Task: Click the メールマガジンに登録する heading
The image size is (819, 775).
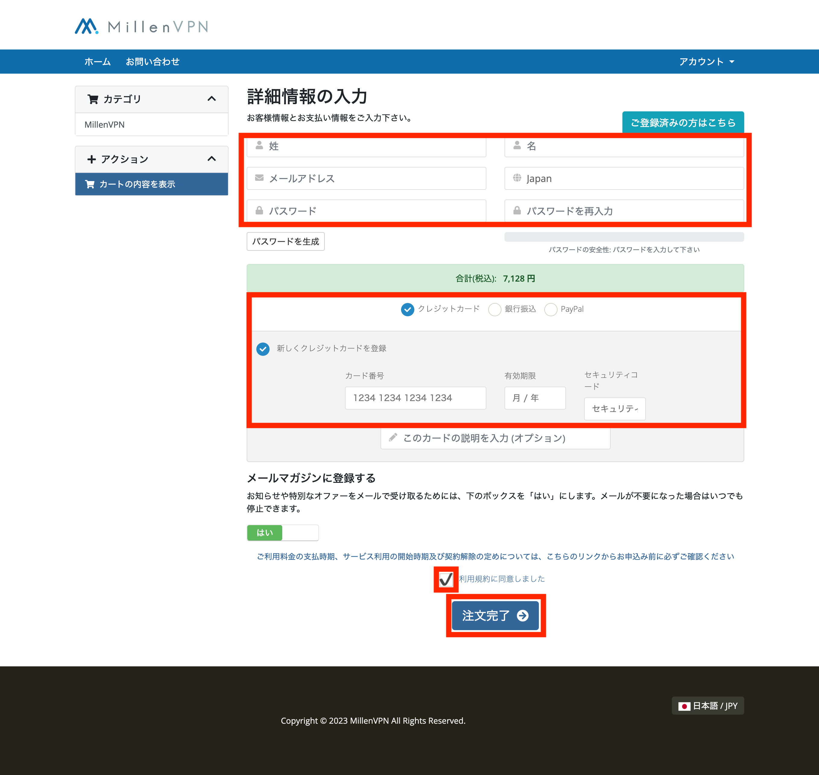Action: click(311, 478)
